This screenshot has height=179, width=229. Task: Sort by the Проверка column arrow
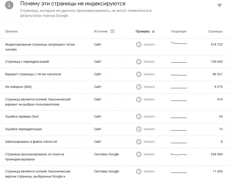tap(153, 31)
